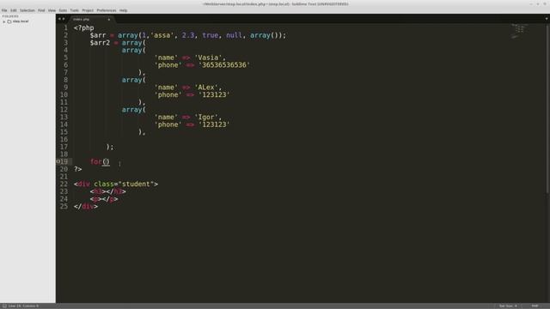Screen dimensions: 550x309
Task: Click the FOLDERS sidebar heading
Action: pyautogui.click(x=10, y=16)
